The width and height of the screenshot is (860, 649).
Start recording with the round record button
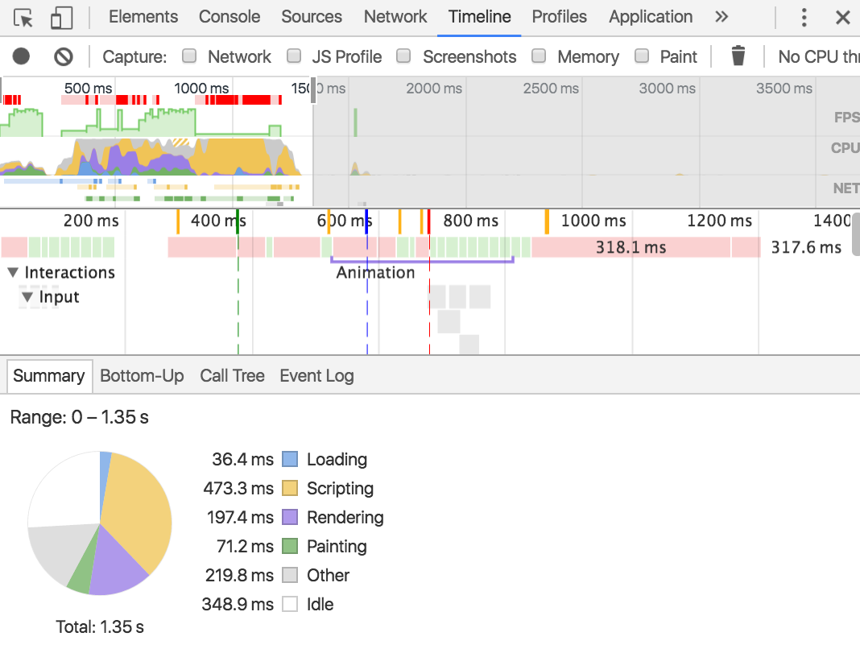pyautogui.click(x=22, y=56)
